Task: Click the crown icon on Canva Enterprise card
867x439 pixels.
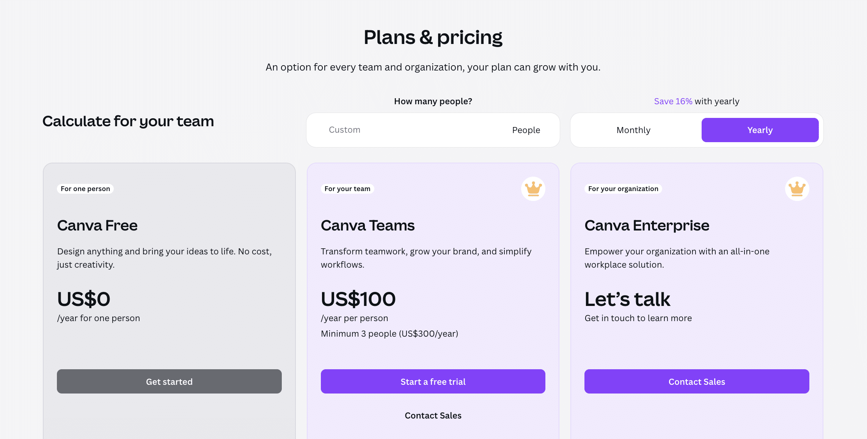Action: [796, 188]
